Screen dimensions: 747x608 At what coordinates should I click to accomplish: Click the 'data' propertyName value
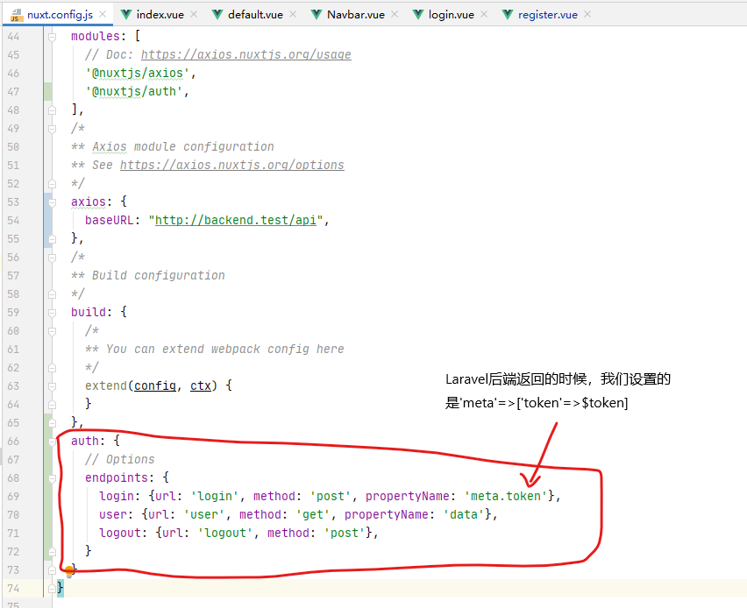[x=464, y=514]
